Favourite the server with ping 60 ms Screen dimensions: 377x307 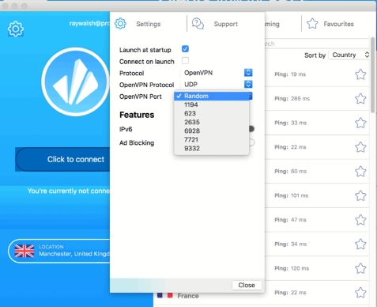360,172
